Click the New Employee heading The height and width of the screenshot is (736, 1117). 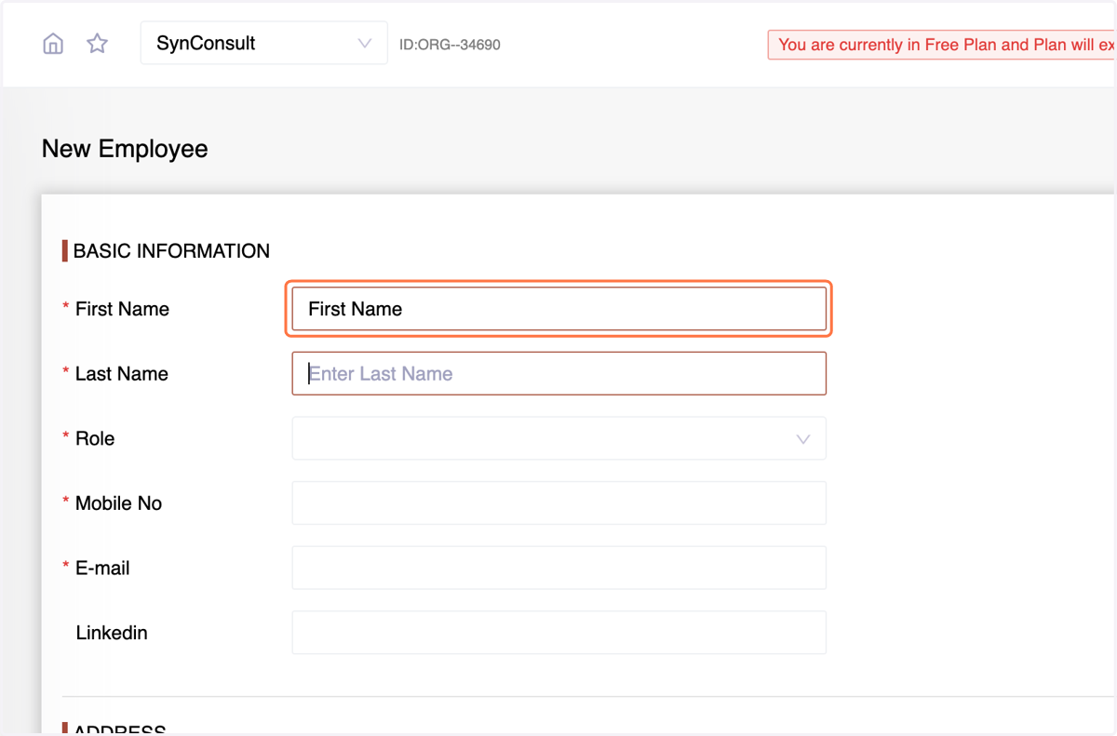click(x=125, y=149)
